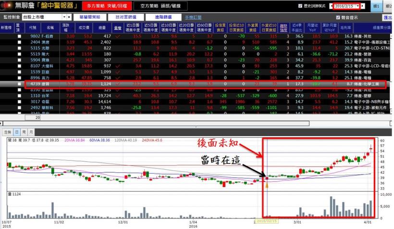Switch to 版1 layout tab

click(x=376, y=6)
